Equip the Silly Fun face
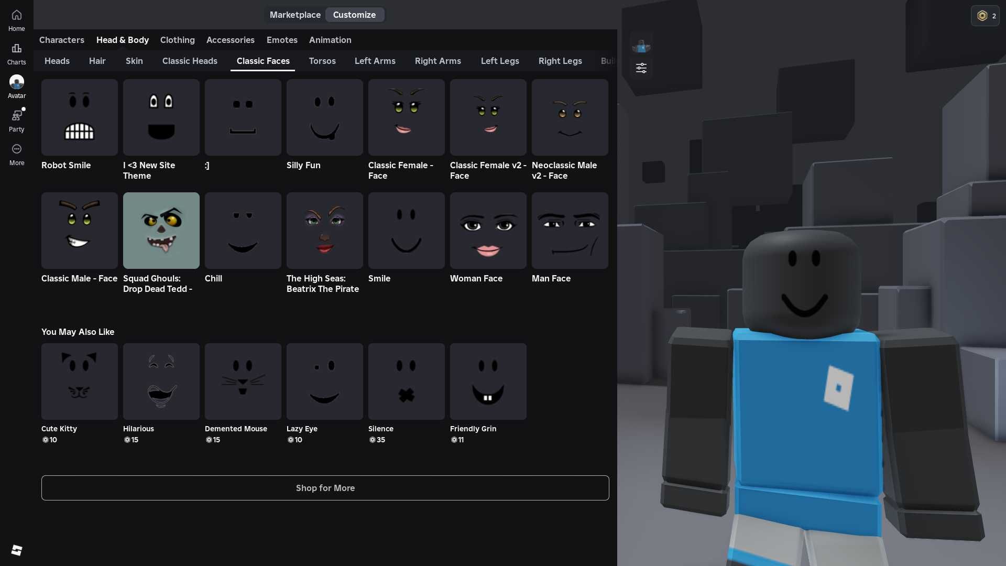This screenshot has height=566, width=1006. pyautogui.click(x=325, y=117)
